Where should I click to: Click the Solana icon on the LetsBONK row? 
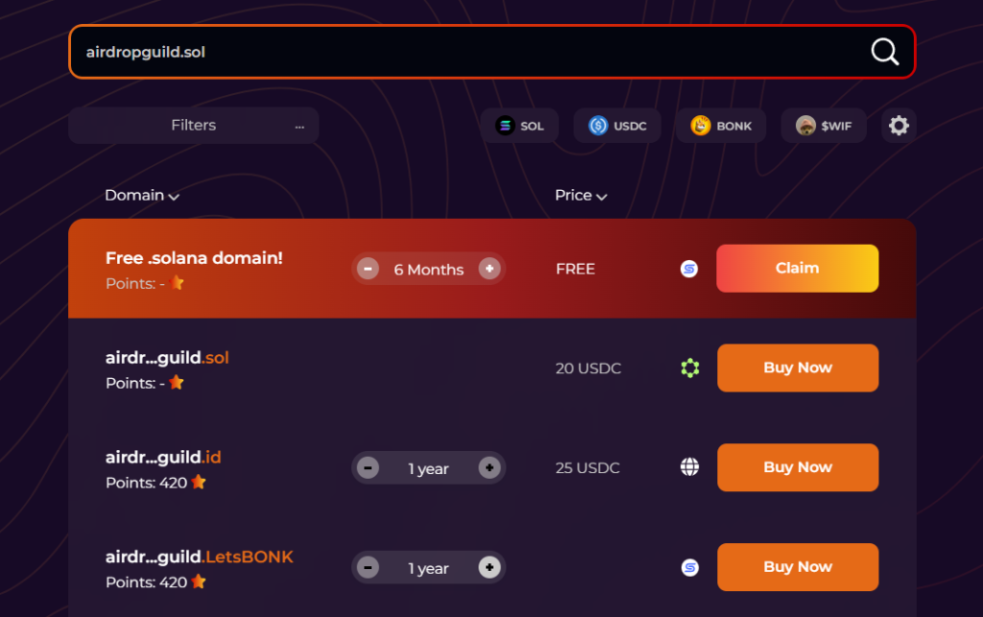click(x=689, y=567)
